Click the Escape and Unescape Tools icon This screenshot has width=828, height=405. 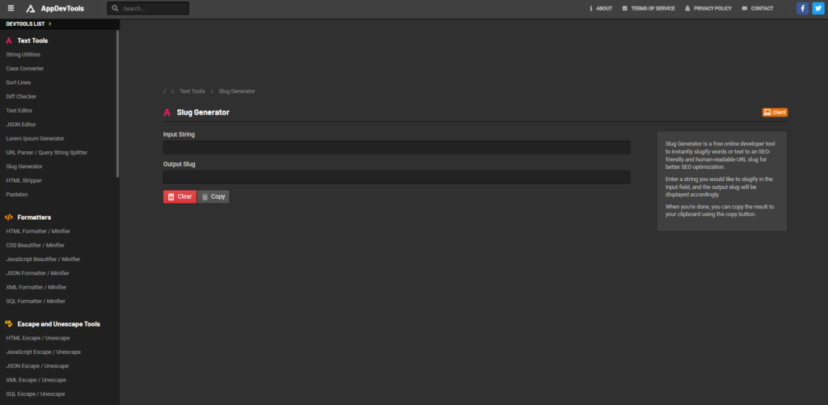pyautogui.click(x=8, y=323)
